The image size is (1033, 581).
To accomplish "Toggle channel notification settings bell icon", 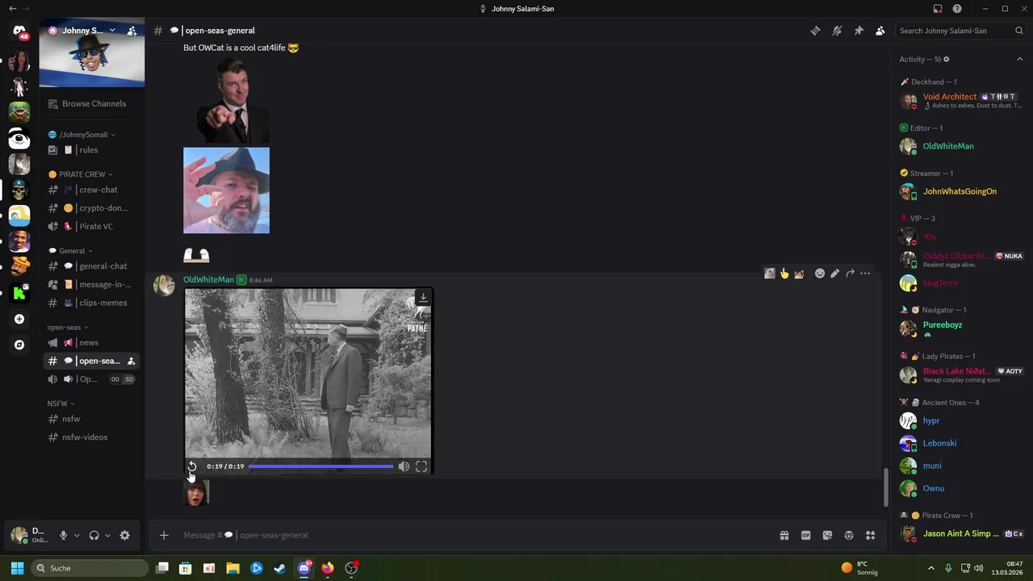I will coord(837,31).
